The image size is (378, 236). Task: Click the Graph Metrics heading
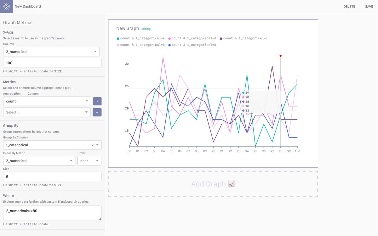click(x=18, y=23)
